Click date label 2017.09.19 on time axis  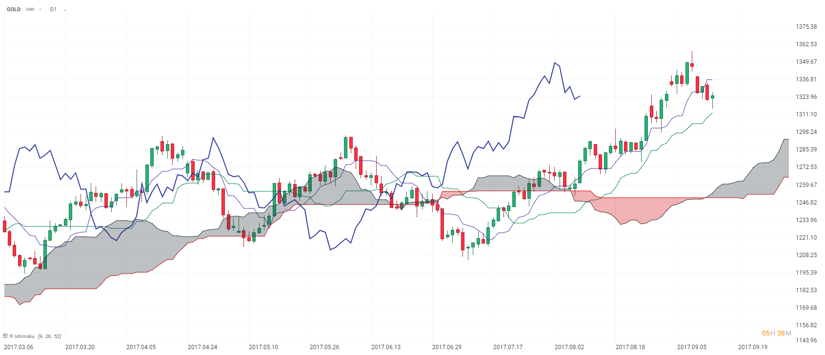point(753,347)
